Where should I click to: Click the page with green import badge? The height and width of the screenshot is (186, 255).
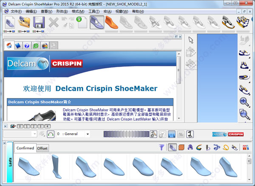[82, 23]
